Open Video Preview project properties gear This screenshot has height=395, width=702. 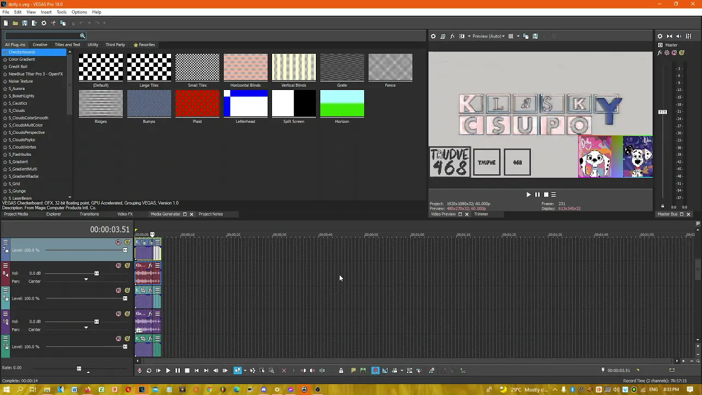(433, 36)
